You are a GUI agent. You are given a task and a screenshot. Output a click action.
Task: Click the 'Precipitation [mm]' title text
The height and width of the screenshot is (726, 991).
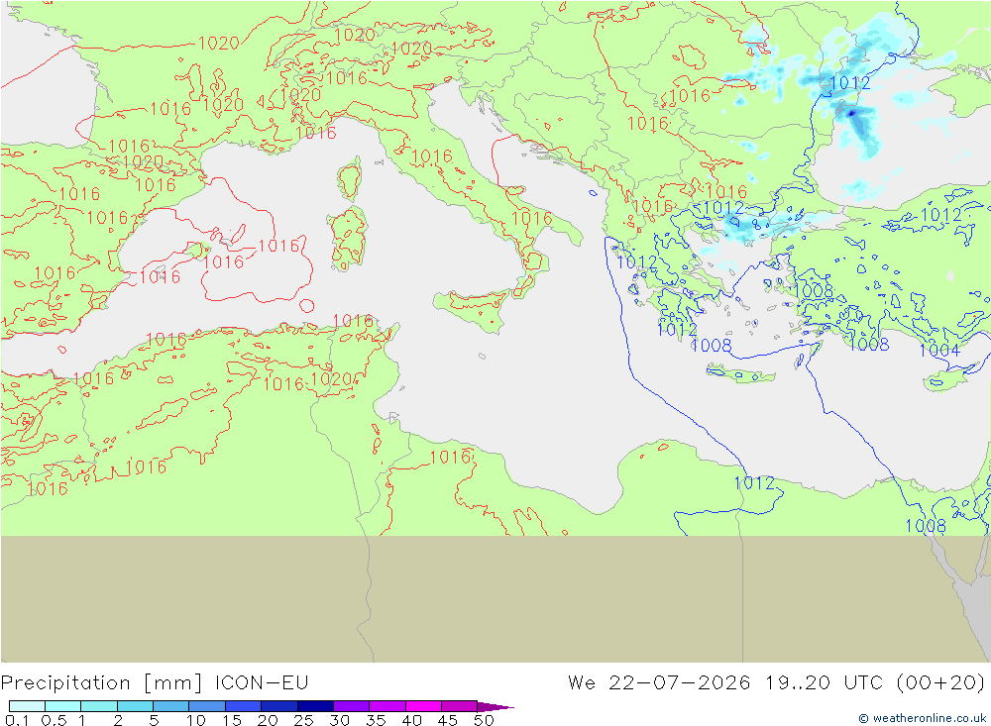101,683
